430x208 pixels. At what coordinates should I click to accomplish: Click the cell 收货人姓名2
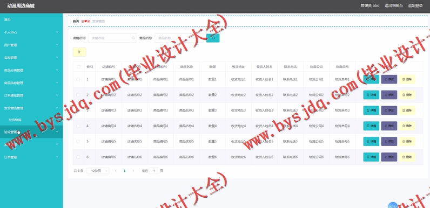(x=264, y=95)
